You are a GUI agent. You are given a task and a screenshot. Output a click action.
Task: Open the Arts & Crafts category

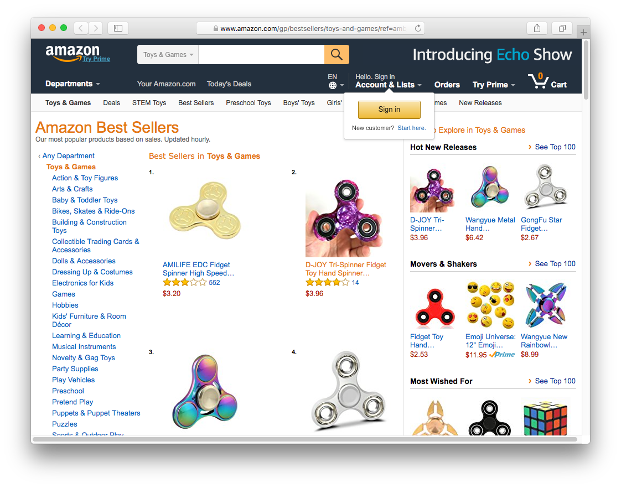72,189
